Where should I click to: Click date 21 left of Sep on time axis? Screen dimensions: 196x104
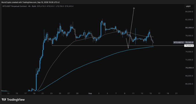coord(43,93)
